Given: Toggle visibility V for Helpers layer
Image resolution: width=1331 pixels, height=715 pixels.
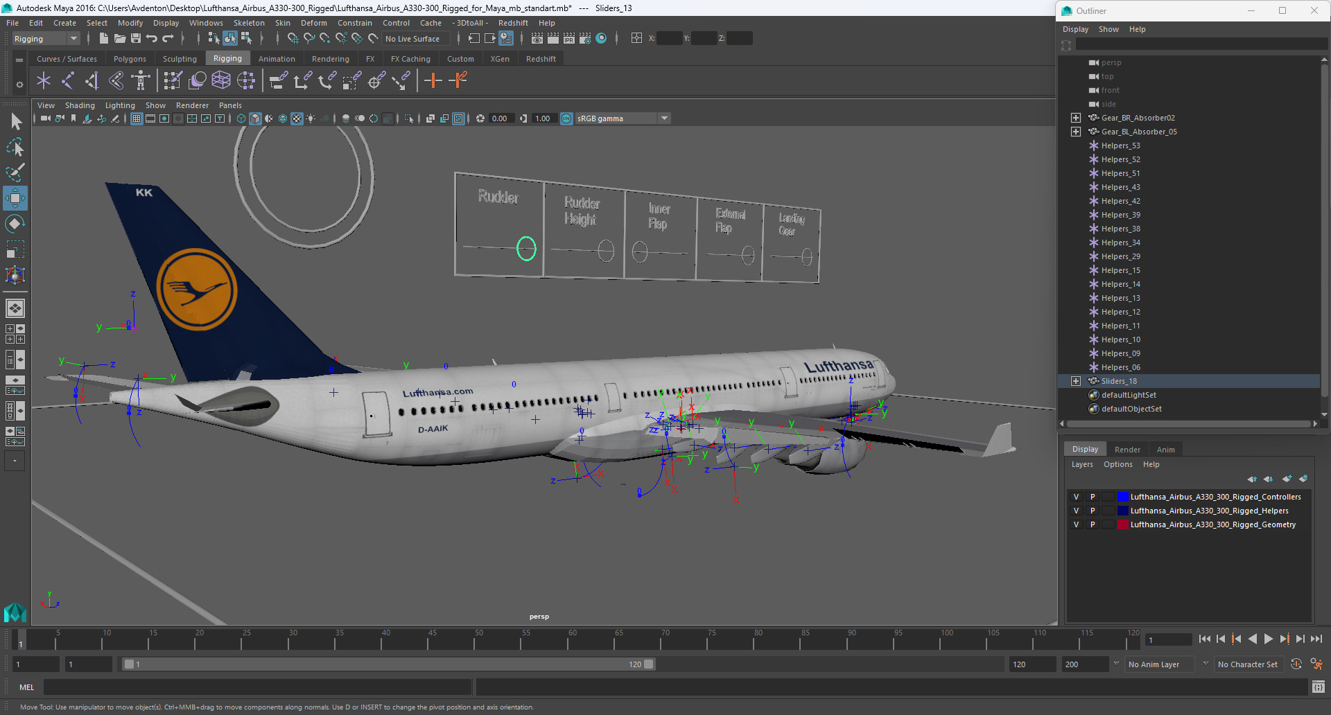Looking at the screenshot, I should click(x=1076, y=511).
